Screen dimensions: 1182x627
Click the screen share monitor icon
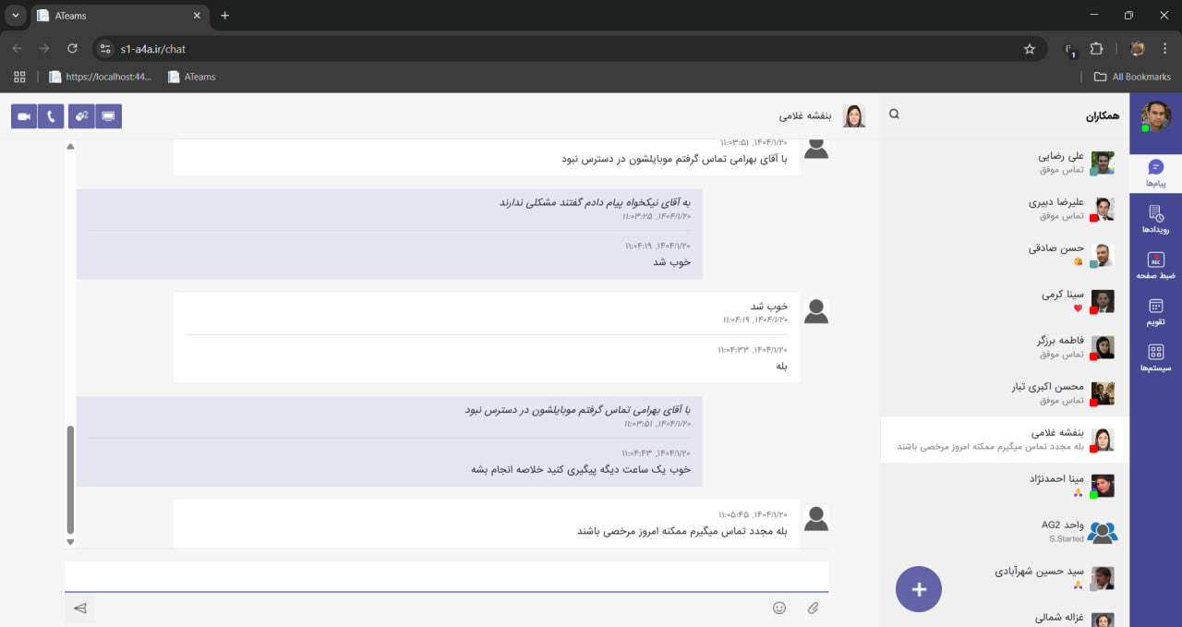click(109, 116)
